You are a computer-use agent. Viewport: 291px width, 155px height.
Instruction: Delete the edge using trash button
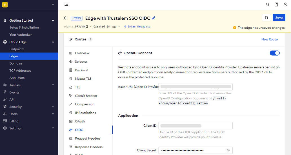pos(266,18)
